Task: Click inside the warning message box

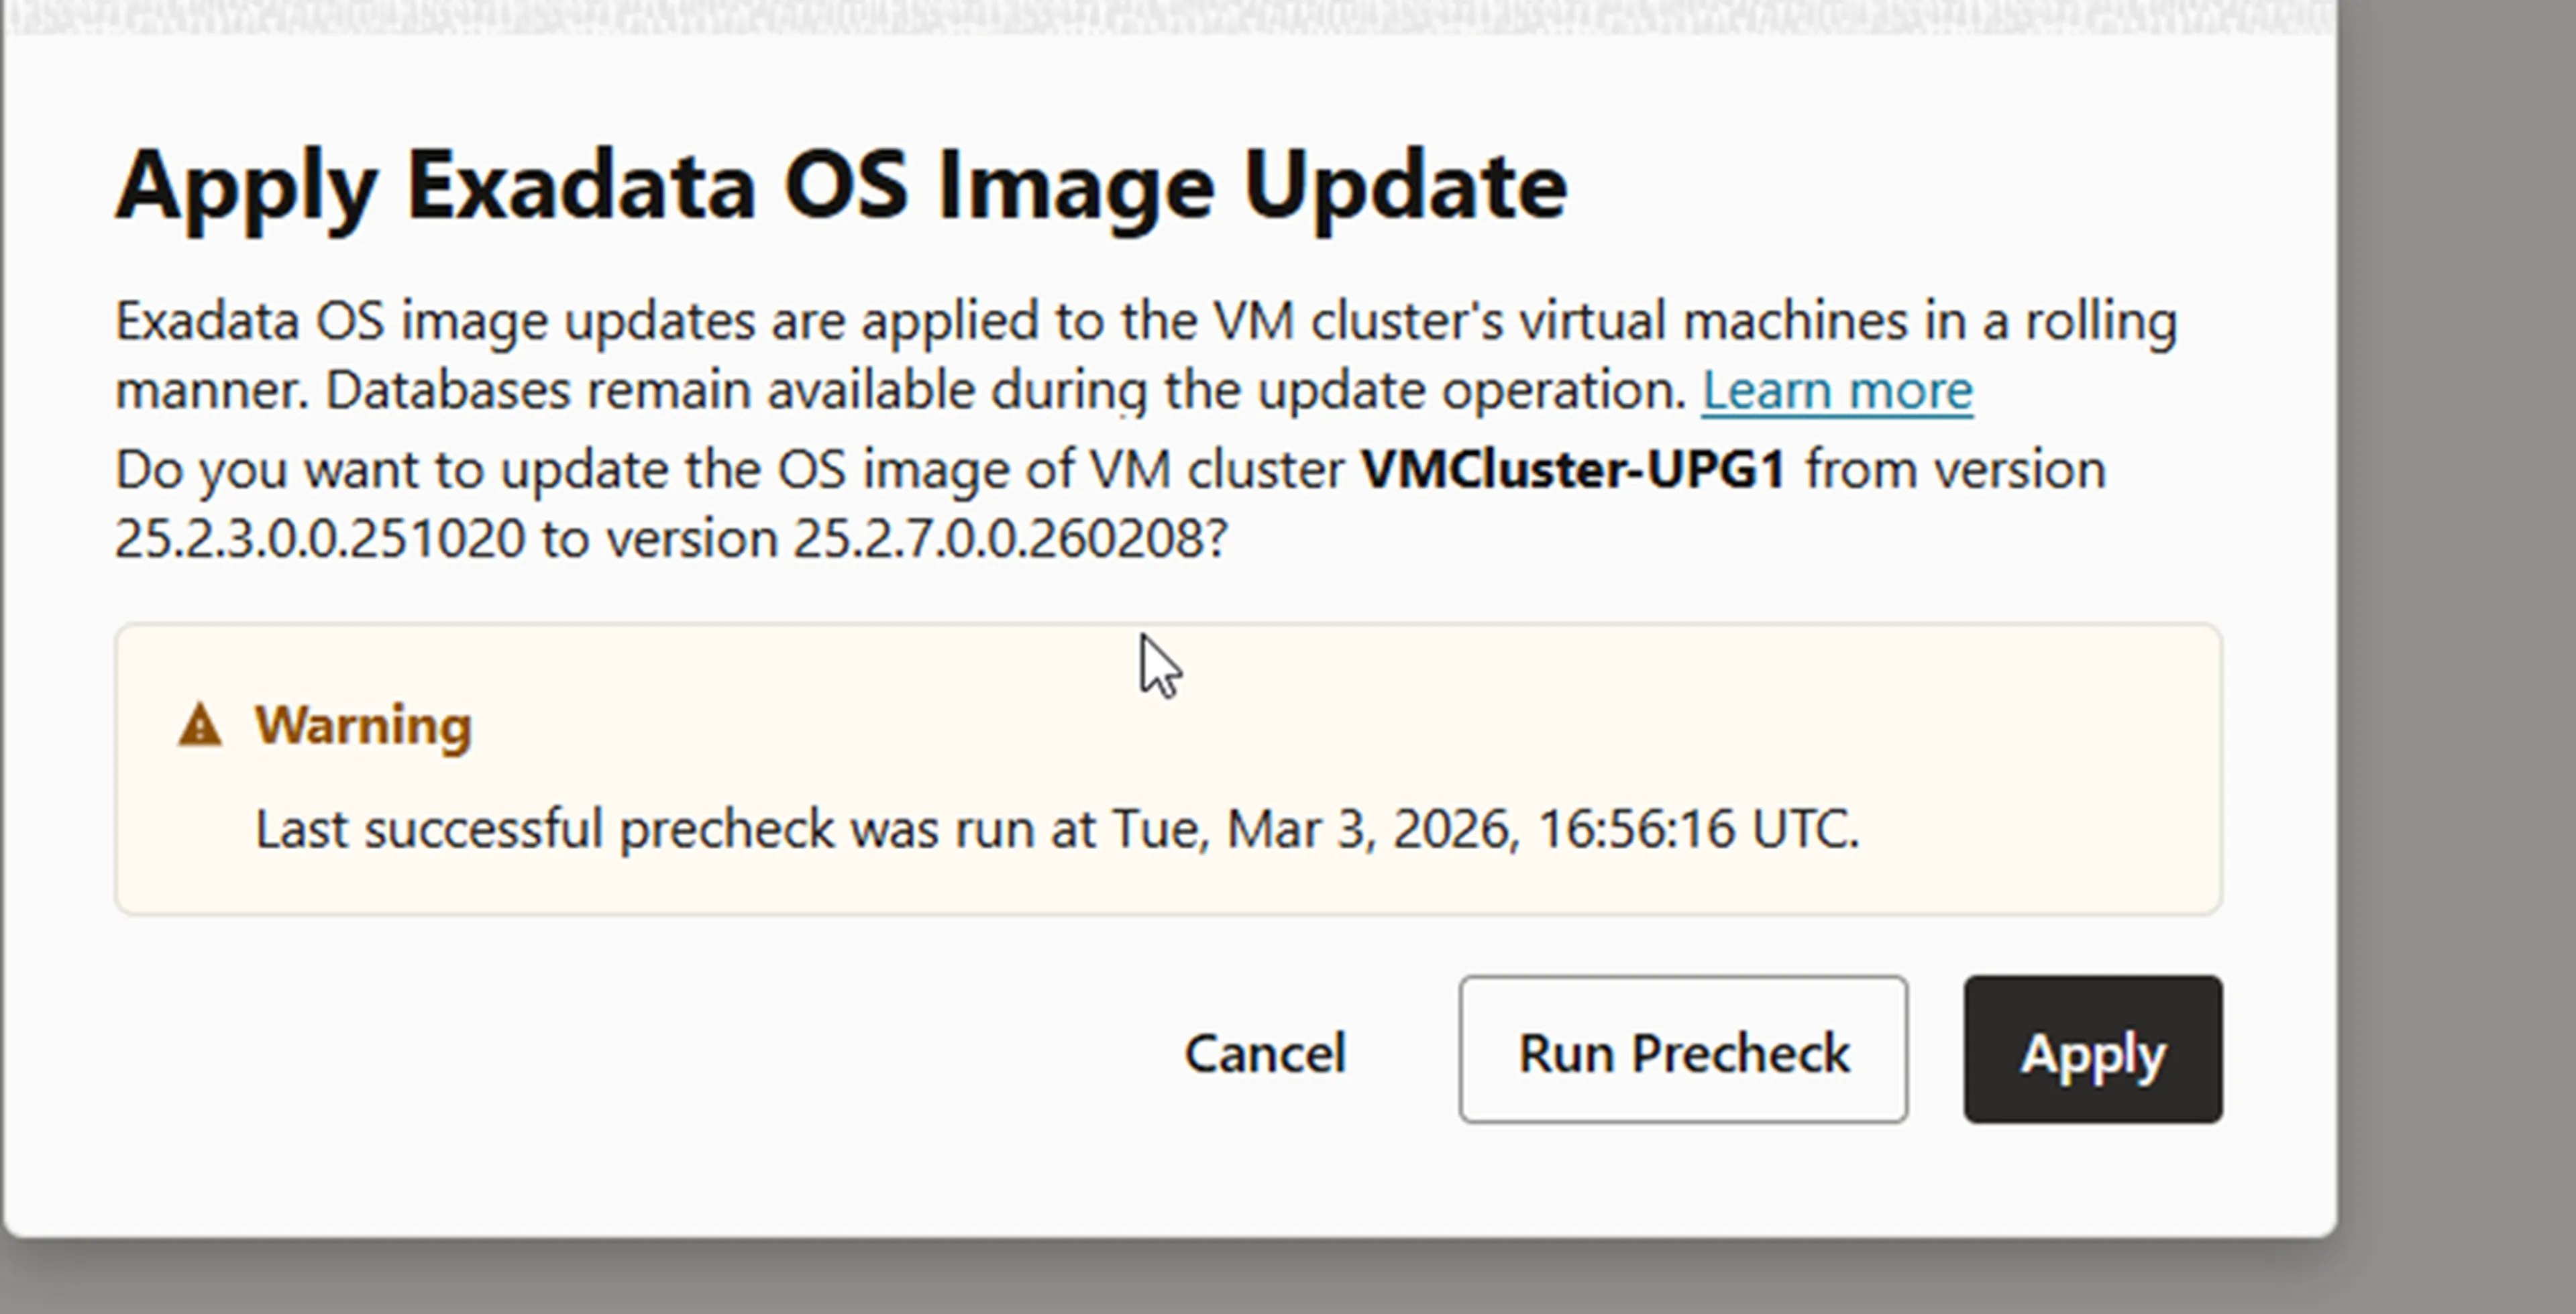Action: [1168, 769]
